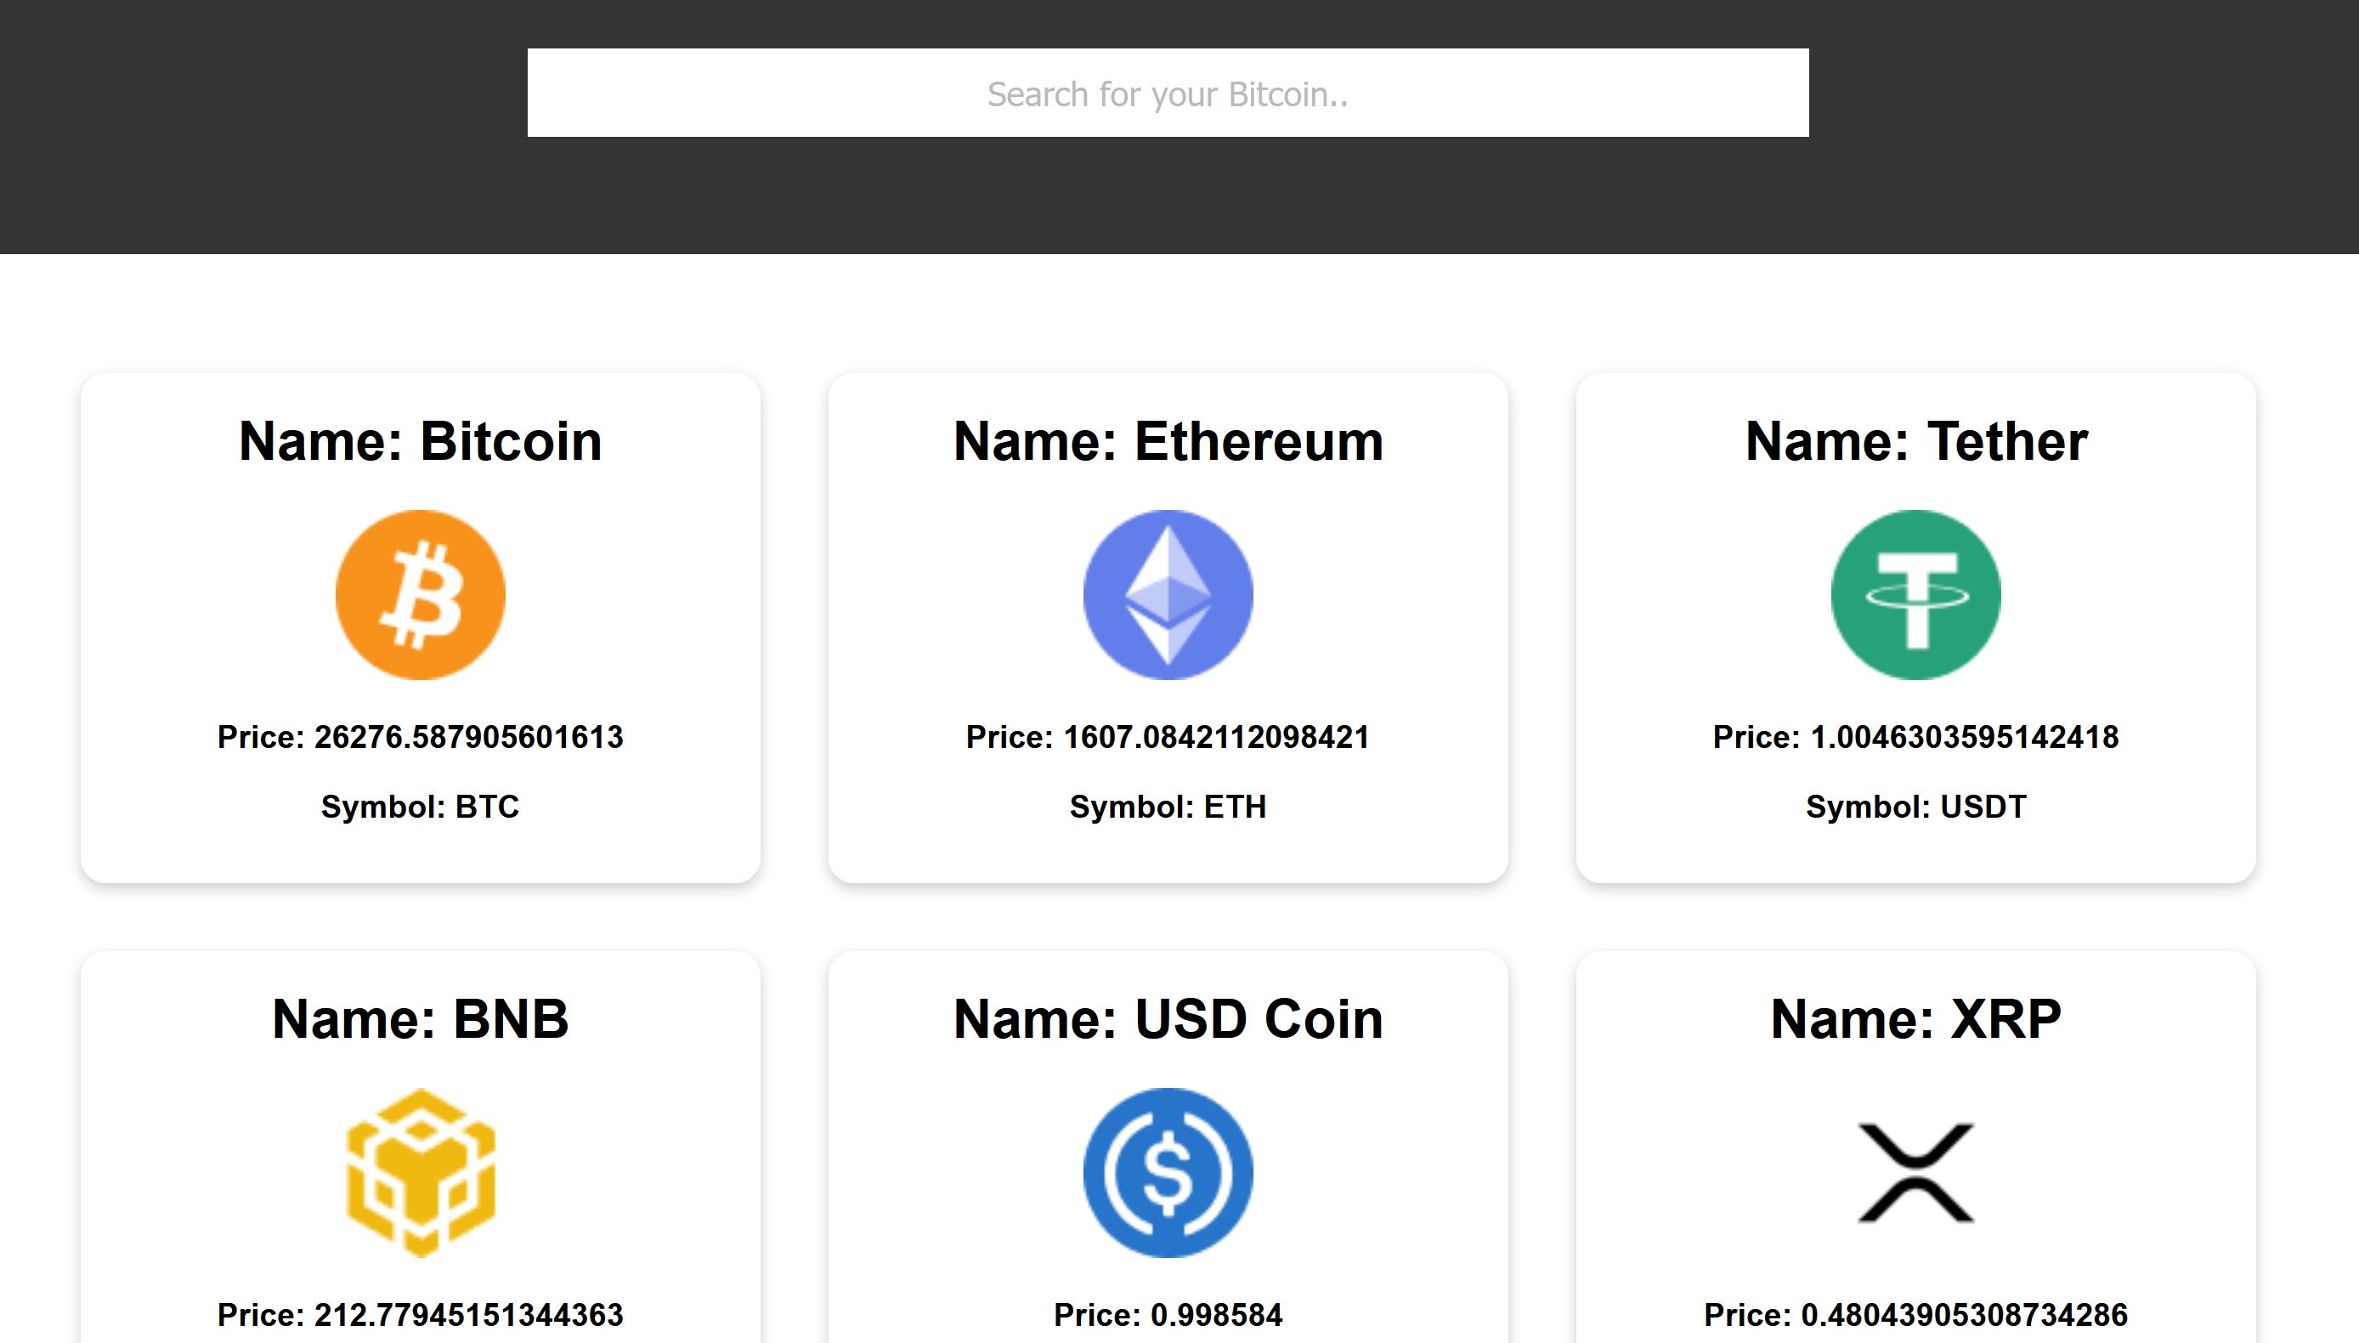Click the Ethereum diamond logo icon

[1168, 595]
